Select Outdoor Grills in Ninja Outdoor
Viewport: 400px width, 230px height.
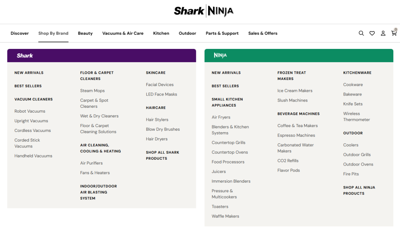tap(357, 154)
